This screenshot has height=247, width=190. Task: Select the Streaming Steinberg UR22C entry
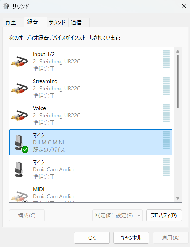91,89
